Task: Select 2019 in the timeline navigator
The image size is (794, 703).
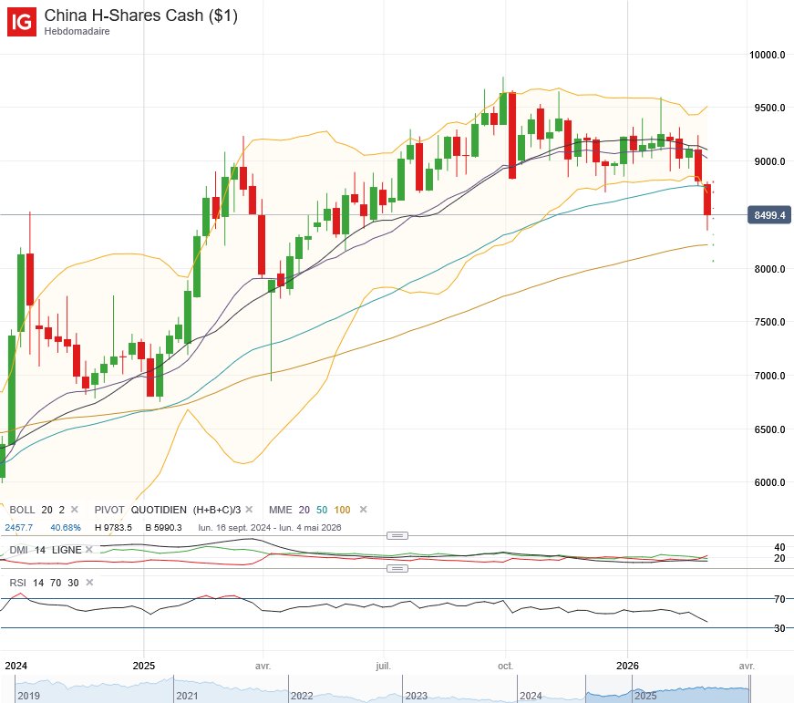Action: (28, 696)
